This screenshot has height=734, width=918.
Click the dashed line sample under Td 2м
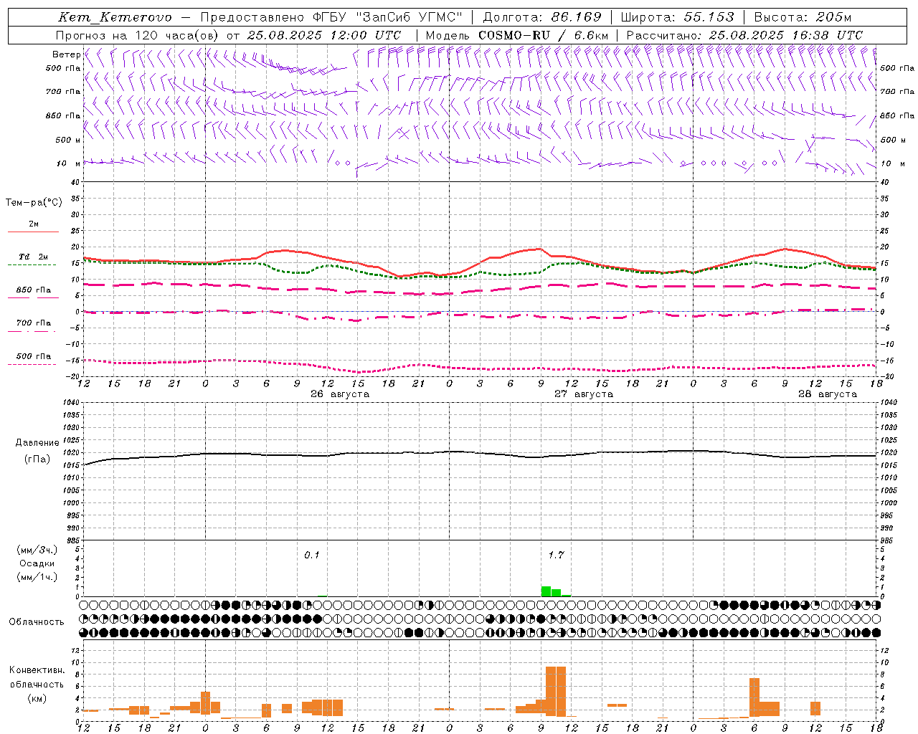tap(33, 265)
